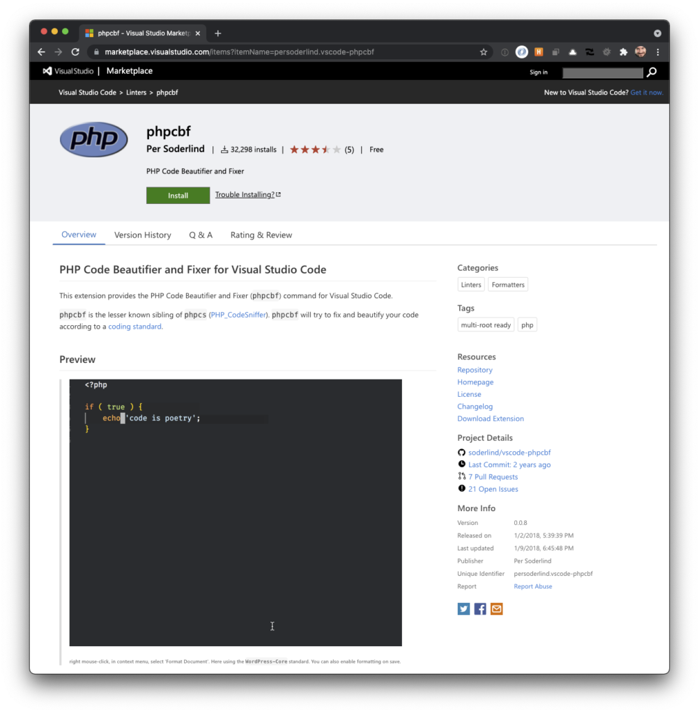This screenshot has height=713, width=699.
Task: Click the Get it now link
Action: point(647,93)
